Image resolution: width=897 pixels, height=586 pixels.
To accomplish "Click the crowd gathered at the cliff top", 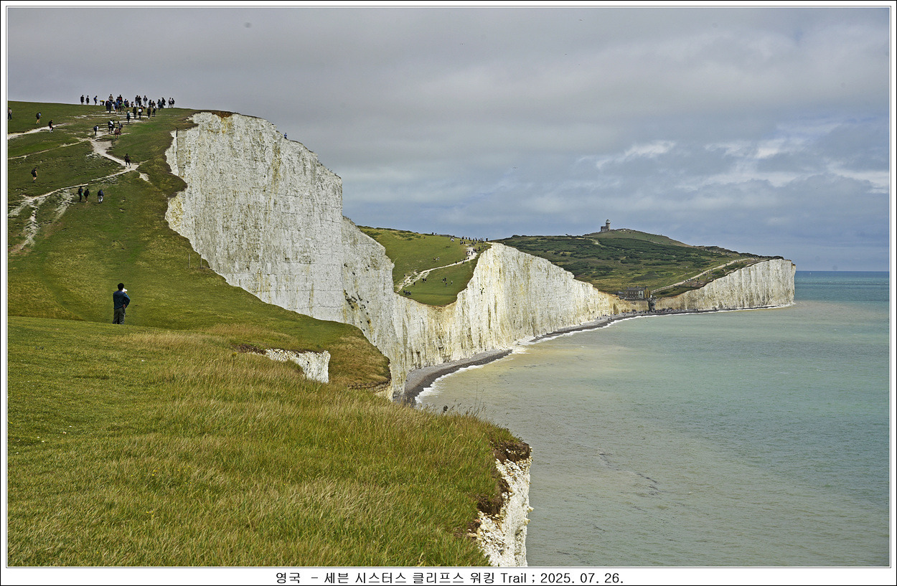I will [x=129, y=103].
